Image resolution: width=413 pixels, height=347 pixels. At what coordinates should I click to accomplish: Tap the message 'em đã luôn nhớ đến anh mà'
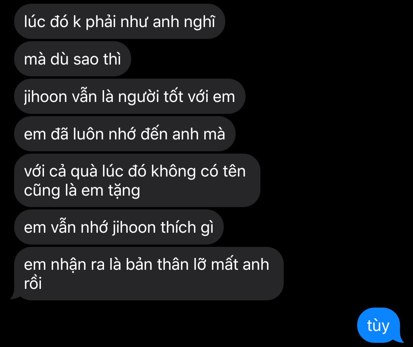pos(125,134)
